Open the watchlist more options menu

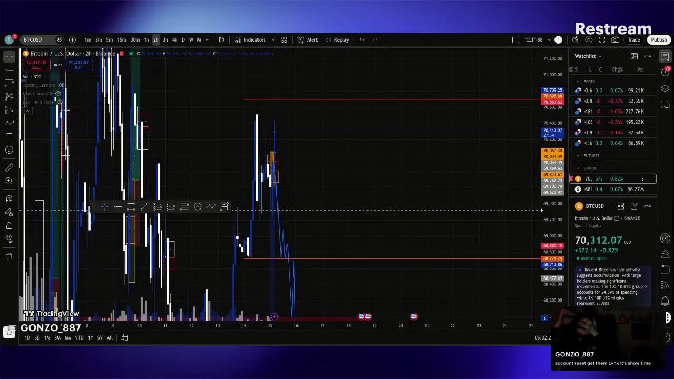(648, 56)
